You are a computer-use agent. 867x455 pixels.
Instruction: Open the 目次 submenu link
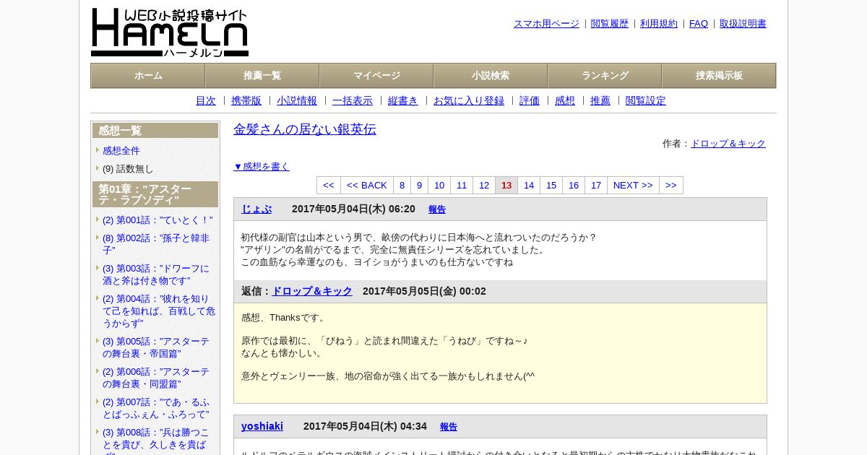point(206,101)
